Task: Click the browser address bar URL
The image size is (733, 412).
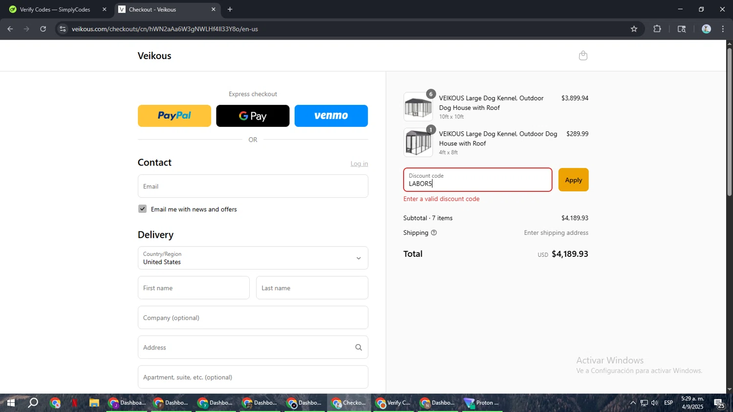Action: [x=165, y=29]
